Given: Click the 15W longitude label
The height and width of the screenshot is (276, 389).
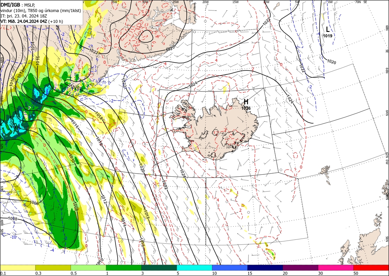Looking at the screenshot, I should click(235, 2).
